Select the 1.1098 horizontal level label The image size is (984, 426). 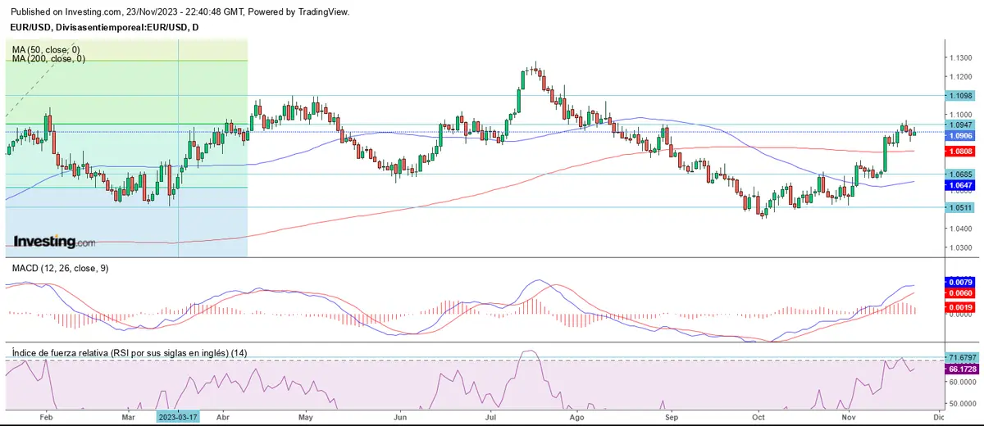[959, 96]
